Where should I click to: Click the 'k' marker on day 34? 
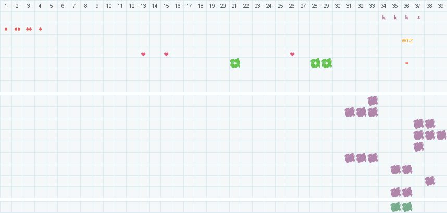click(x=384, y=17)
